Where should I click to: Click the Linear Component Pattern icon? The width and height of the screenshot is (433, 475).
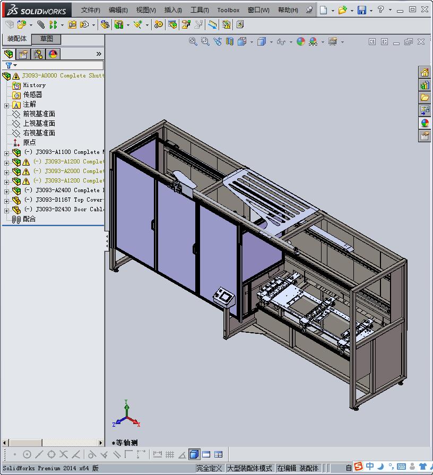[53, 24]
